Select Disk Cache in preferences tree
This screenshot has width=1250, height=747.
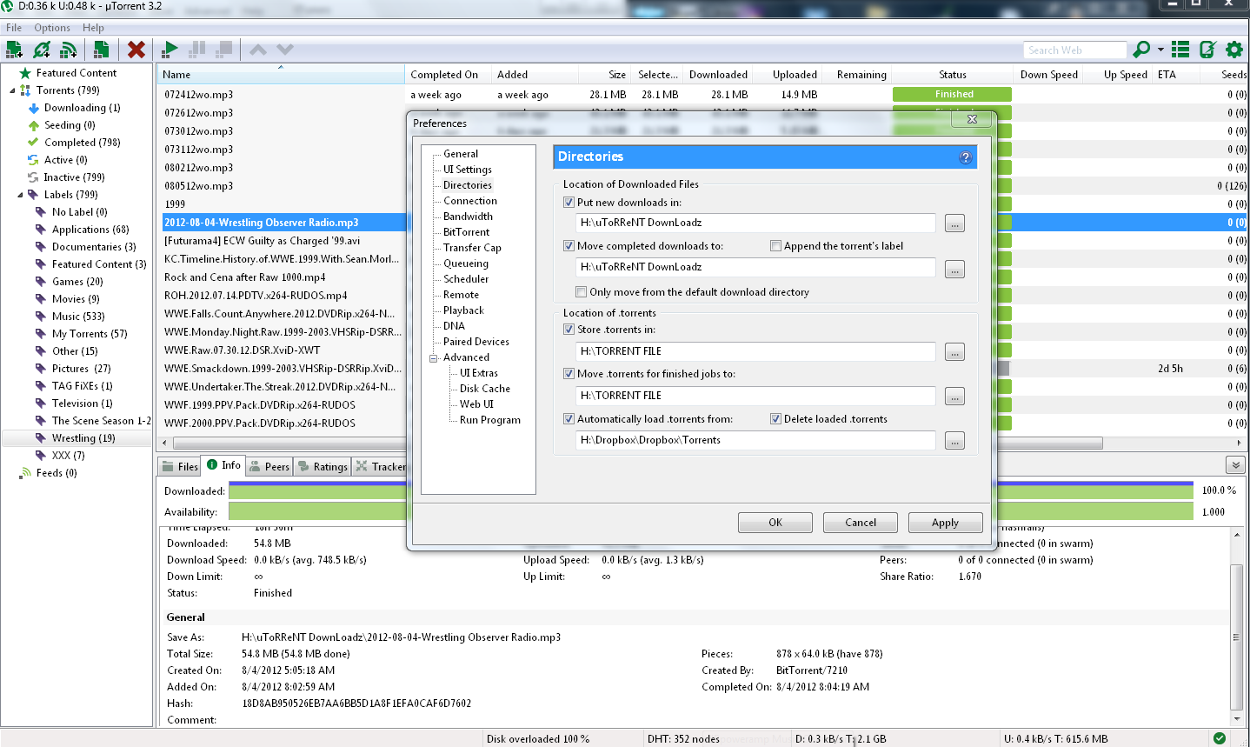(485, 389)
